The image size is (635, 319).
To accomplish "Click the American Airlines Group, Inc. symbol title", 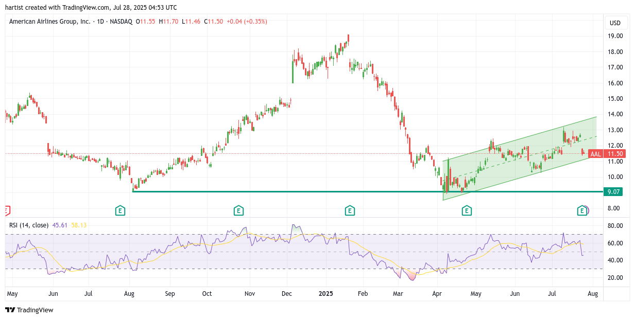I will point(50,22).
